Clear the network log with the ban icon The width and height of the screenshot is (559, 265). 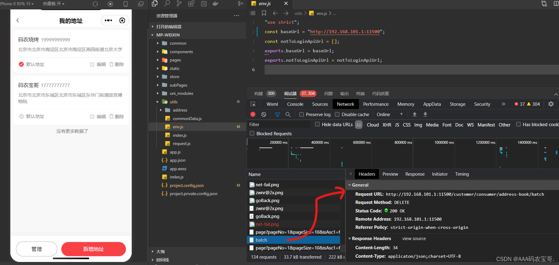(264, 114)
